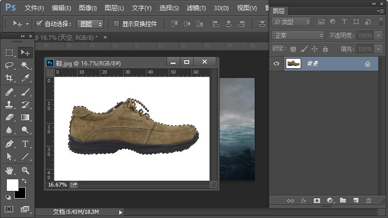Open the 滤镜(T) menu
This screenshot has height=218, width=388.
pyautogui.click(x=196, y=8)
